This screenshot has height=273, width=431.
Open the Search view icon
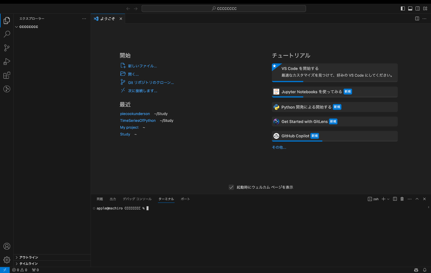click(x=7, y=34)
